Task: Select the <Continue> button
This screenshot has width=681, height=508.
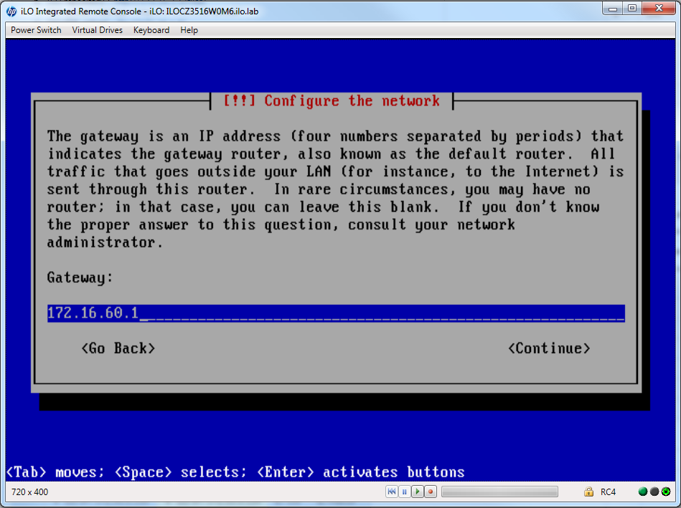Action: [x=549, y=348]
